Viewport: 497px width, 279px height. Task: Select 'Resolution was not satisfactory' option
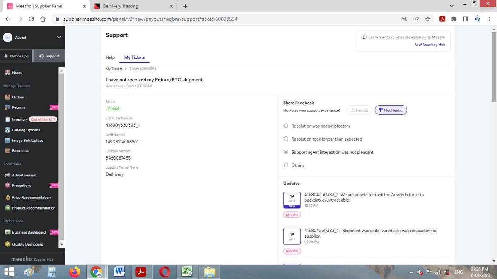click(286, 126)
